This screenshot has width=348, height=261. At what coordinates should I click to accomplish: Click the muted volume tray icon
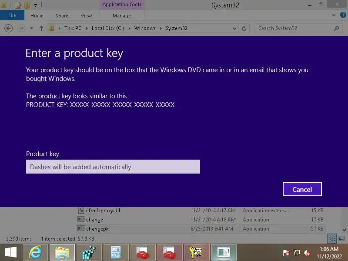pos(307,253)
